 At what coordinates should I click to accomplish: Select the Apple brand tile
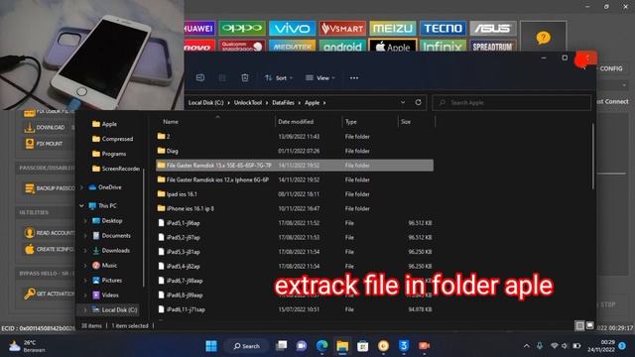(x=393, y=46)
